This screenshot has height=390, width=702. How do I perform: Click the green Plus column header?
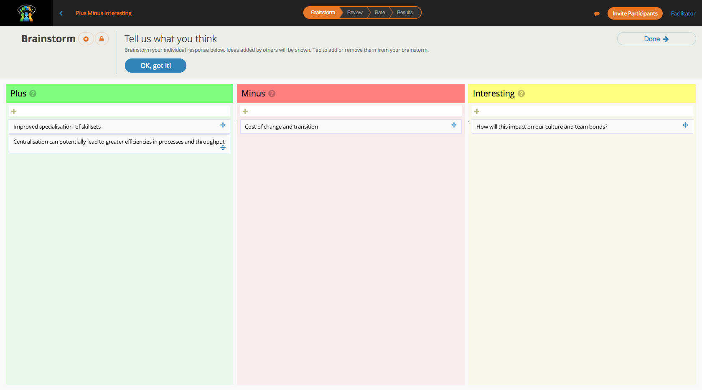click(120, 94)
